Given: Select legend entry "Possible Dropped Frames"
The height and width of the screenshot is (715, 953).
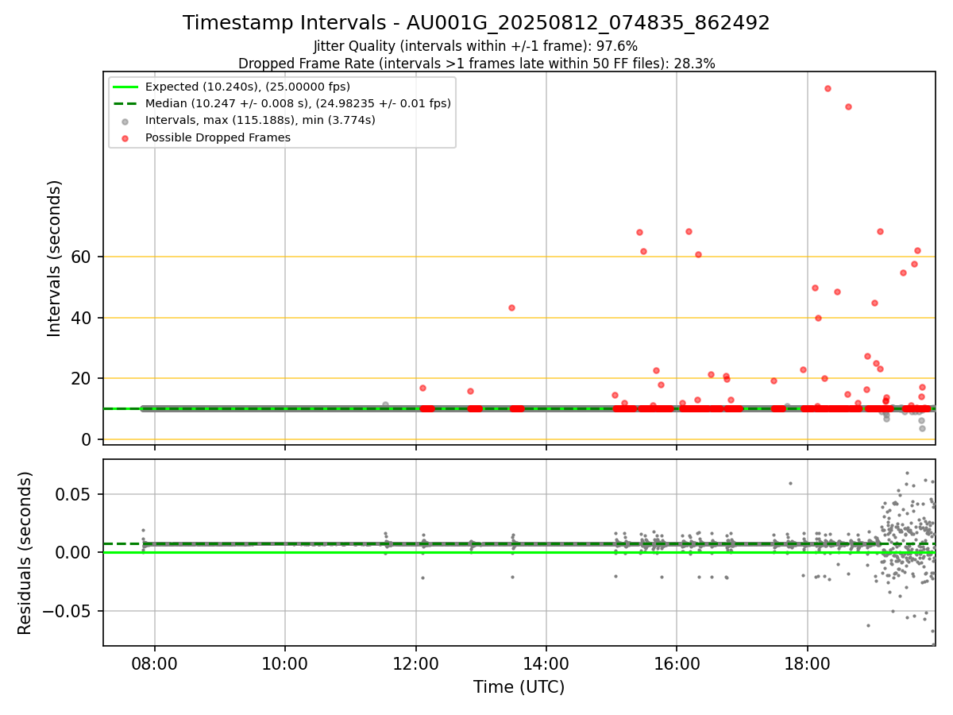Looking at the screenshot, I should point(218,137).
